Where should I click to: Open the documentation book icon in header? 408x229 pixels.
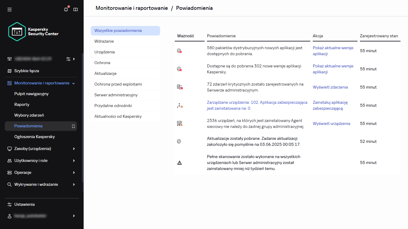click(x=76, y=9)
